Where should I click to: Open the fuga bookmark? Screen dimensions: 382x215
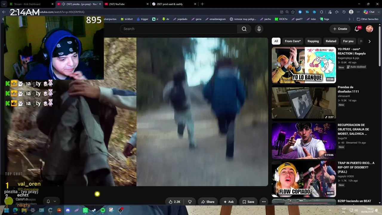[x=324, y=19]
